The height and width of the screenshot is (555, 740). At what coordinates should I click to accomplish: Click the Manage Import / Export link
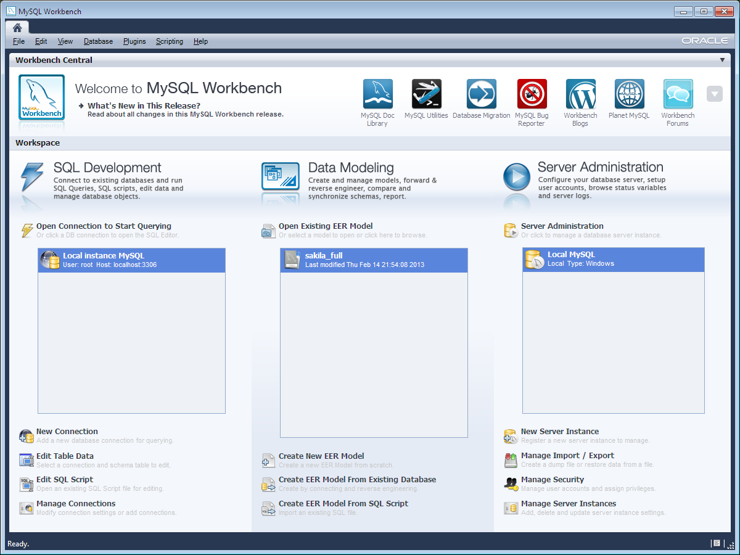pyautogui.click(x=567, y=456)
